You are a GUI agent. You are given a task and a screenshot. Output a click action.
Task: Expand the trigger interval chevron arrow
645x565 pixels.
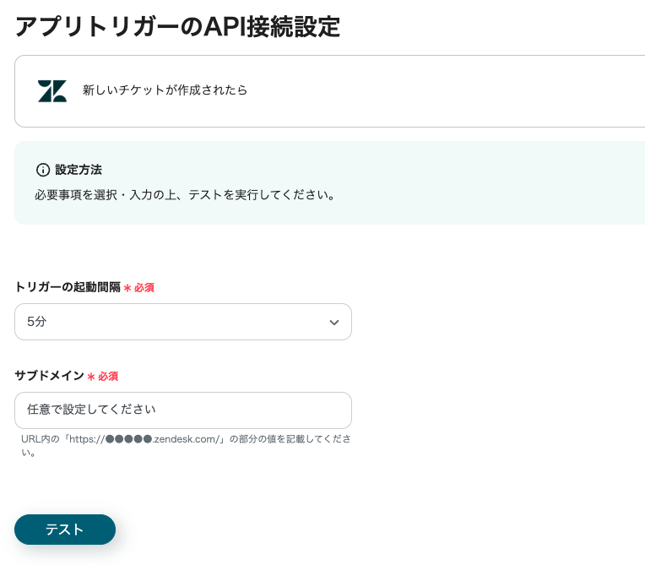334,323
